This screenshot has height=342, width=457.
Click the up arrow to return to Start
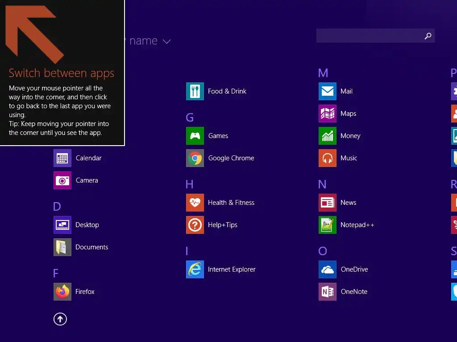coord(60,319)
